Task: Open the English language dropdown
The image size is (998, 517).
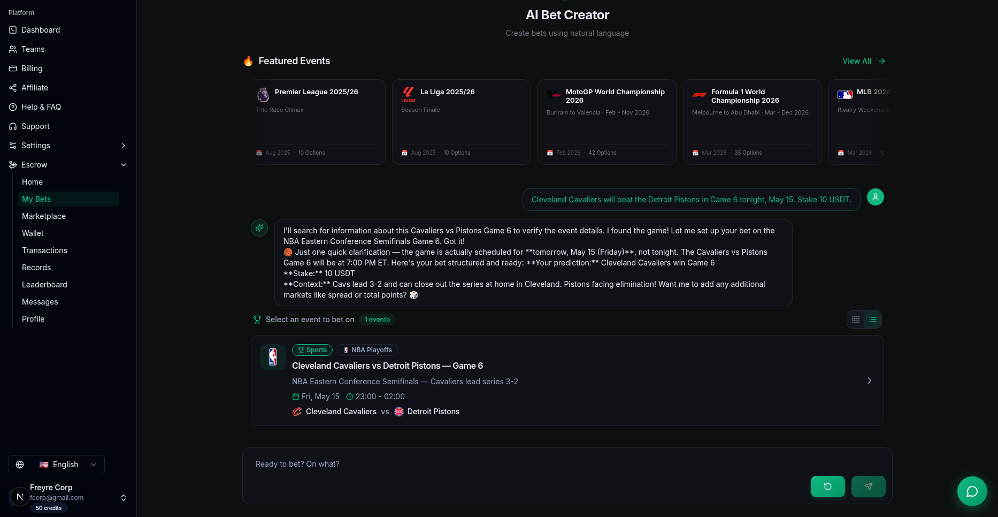Action: 57,465
